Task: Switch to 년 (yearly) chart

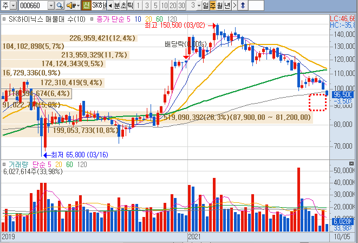Action: tap(227, 5)
